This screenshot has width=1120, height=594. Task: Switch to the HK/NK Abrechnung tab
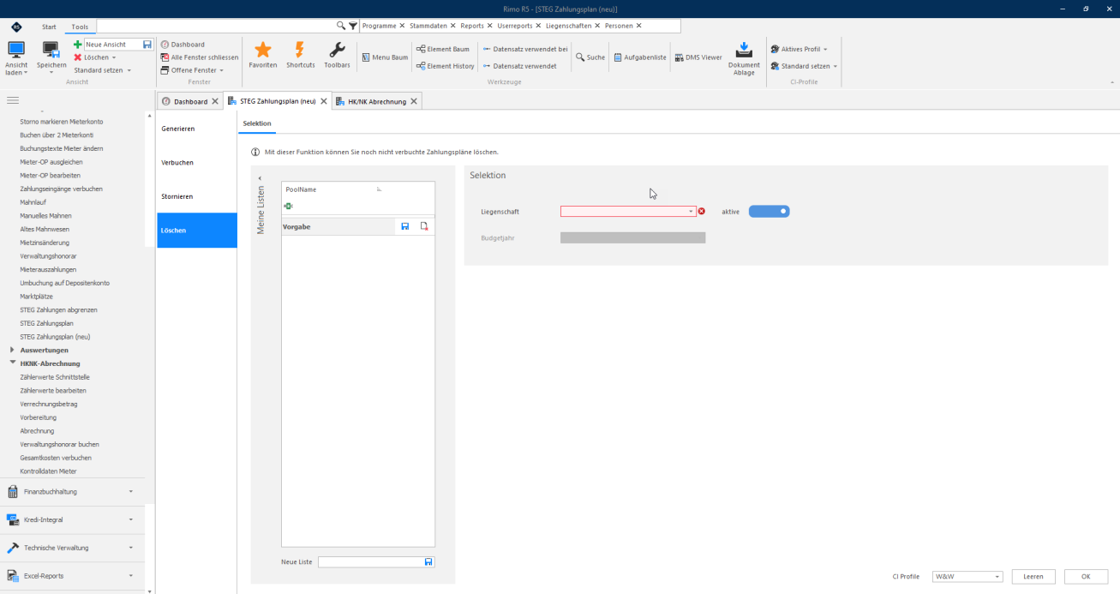[x=377, y=101]
